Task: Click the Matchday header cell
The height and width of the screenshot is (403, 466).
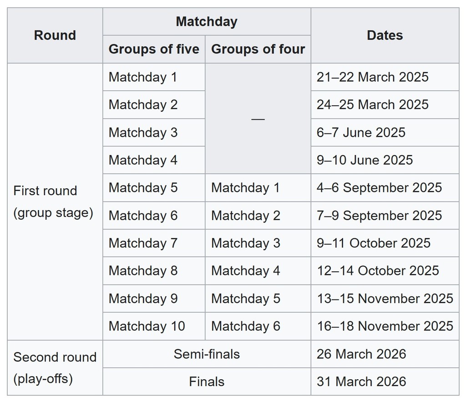Action: [x=207, y=21]
